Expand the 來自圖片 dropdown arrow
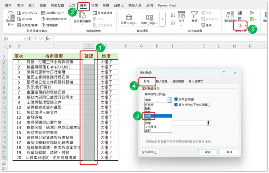 [63, 13]
